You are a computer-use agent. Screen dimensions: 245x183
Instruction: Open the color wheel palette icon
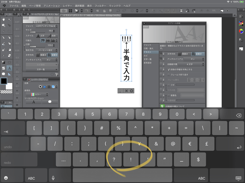pyautogui.click(x=241, y=31)
